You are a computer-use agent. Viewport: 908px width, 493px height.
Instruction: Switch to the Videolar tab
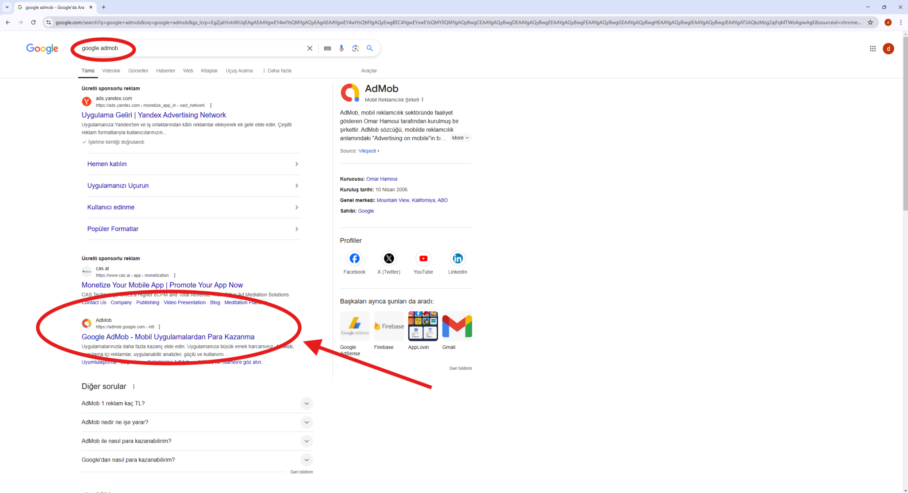pos(111,70)
